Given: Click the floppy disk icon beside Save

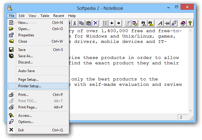Looking at the screenshot, I should (11, 50).
